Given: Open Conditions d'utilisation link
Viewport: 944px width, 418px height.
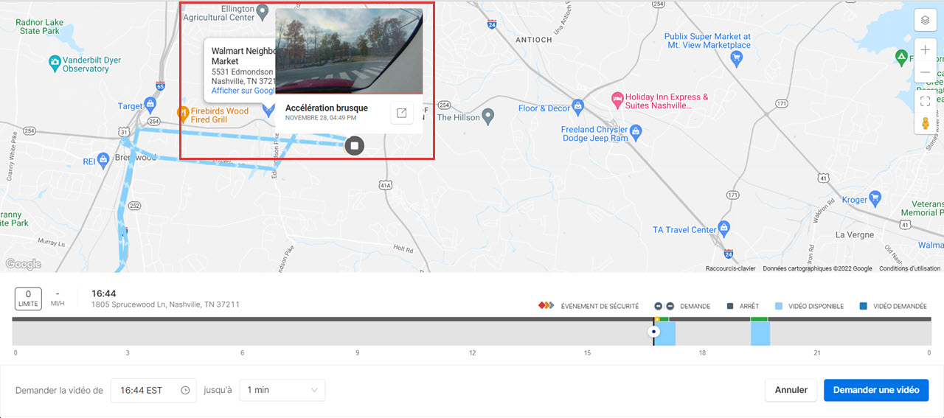Looking at the screenshot, I should point(910,268).
